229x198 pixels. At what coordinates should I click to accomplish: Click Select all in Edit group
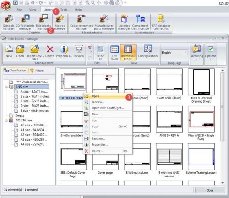[x=100, y=52]
